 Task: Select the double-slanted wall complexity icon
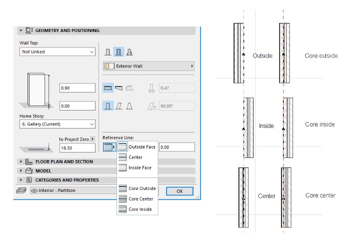(129, 105)
